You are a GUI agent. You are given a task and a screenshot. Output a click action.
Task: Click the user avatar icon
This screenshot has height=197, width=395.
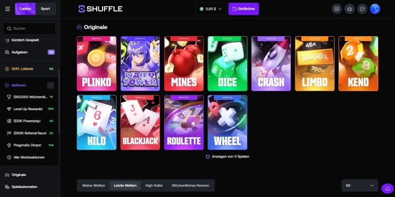pos(375,9)
